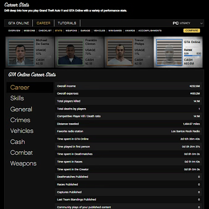This screenshot has width=209, height=209.
Task: Click the Overall income stat row
Action: coord(129,86)
